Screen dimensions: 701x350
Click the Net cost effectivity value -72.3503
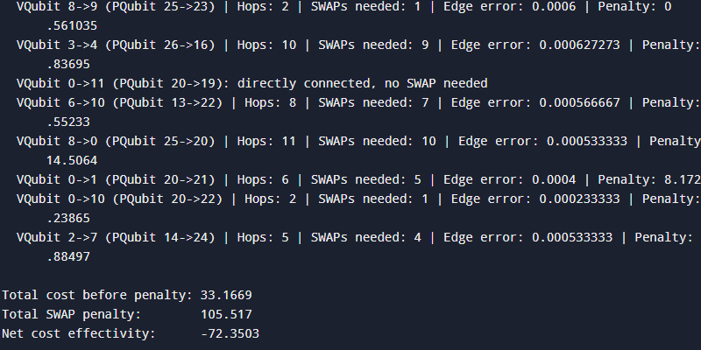click(x=230, y=333)
